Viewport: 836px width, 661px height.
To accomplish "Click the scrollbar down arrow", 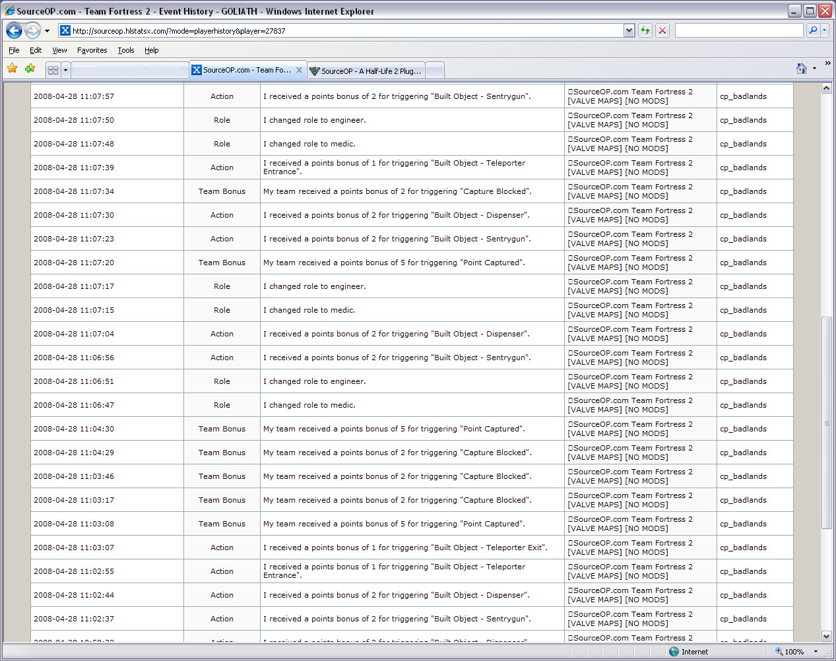I will [827, 637].
